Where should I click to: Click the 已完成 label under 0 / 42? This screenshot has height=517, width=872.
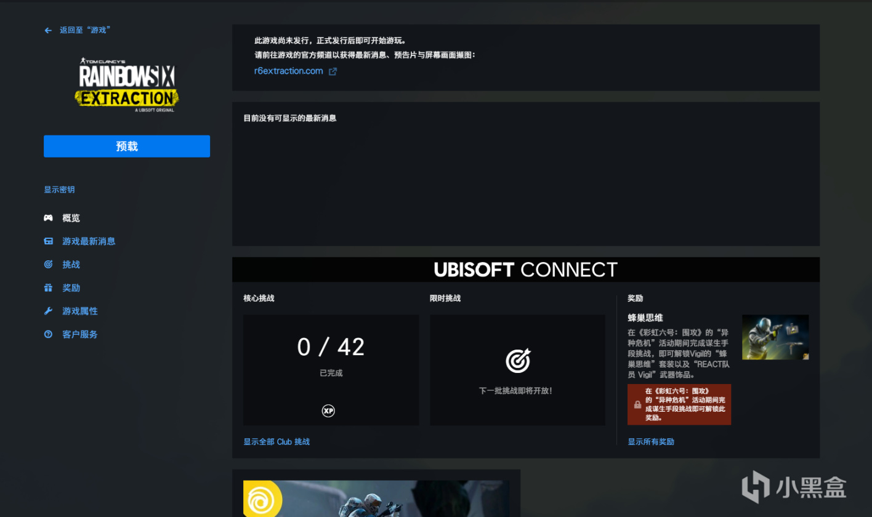click(x=331, y=373)
